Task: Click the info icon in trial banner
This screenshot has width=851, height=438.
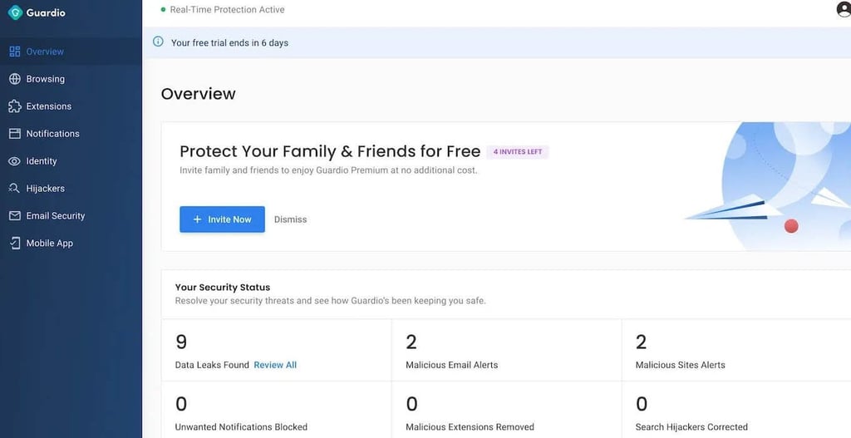Action: click(158, 42)
